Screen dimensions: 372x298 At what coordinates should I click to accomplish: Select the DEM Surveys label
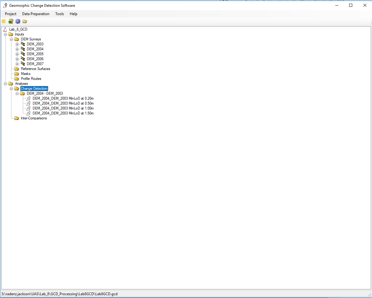click(x=31, y=39)
